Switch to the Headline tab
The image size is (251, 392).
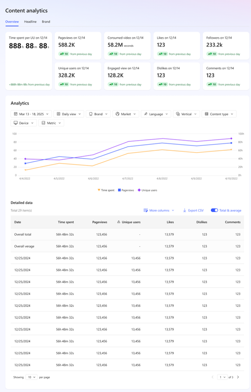coord(30,22)
